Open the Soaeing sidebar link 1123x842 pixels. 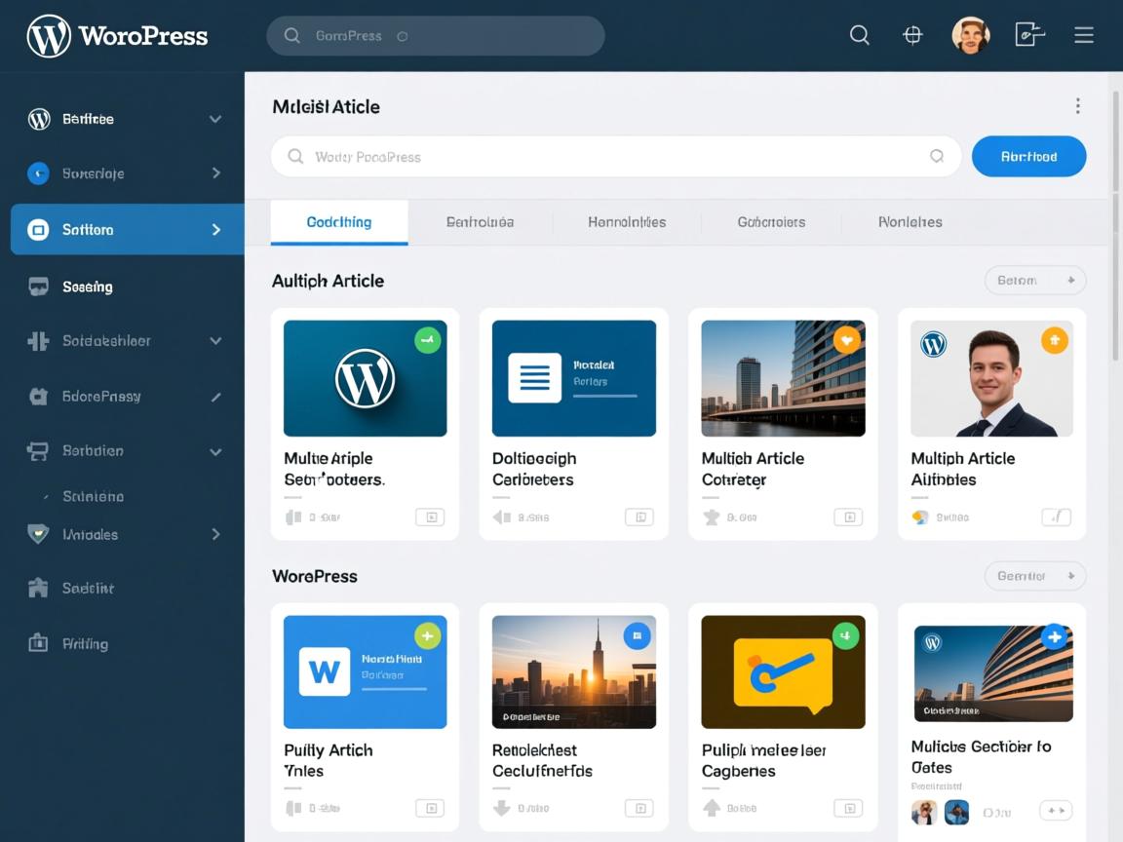pos(87,287)
